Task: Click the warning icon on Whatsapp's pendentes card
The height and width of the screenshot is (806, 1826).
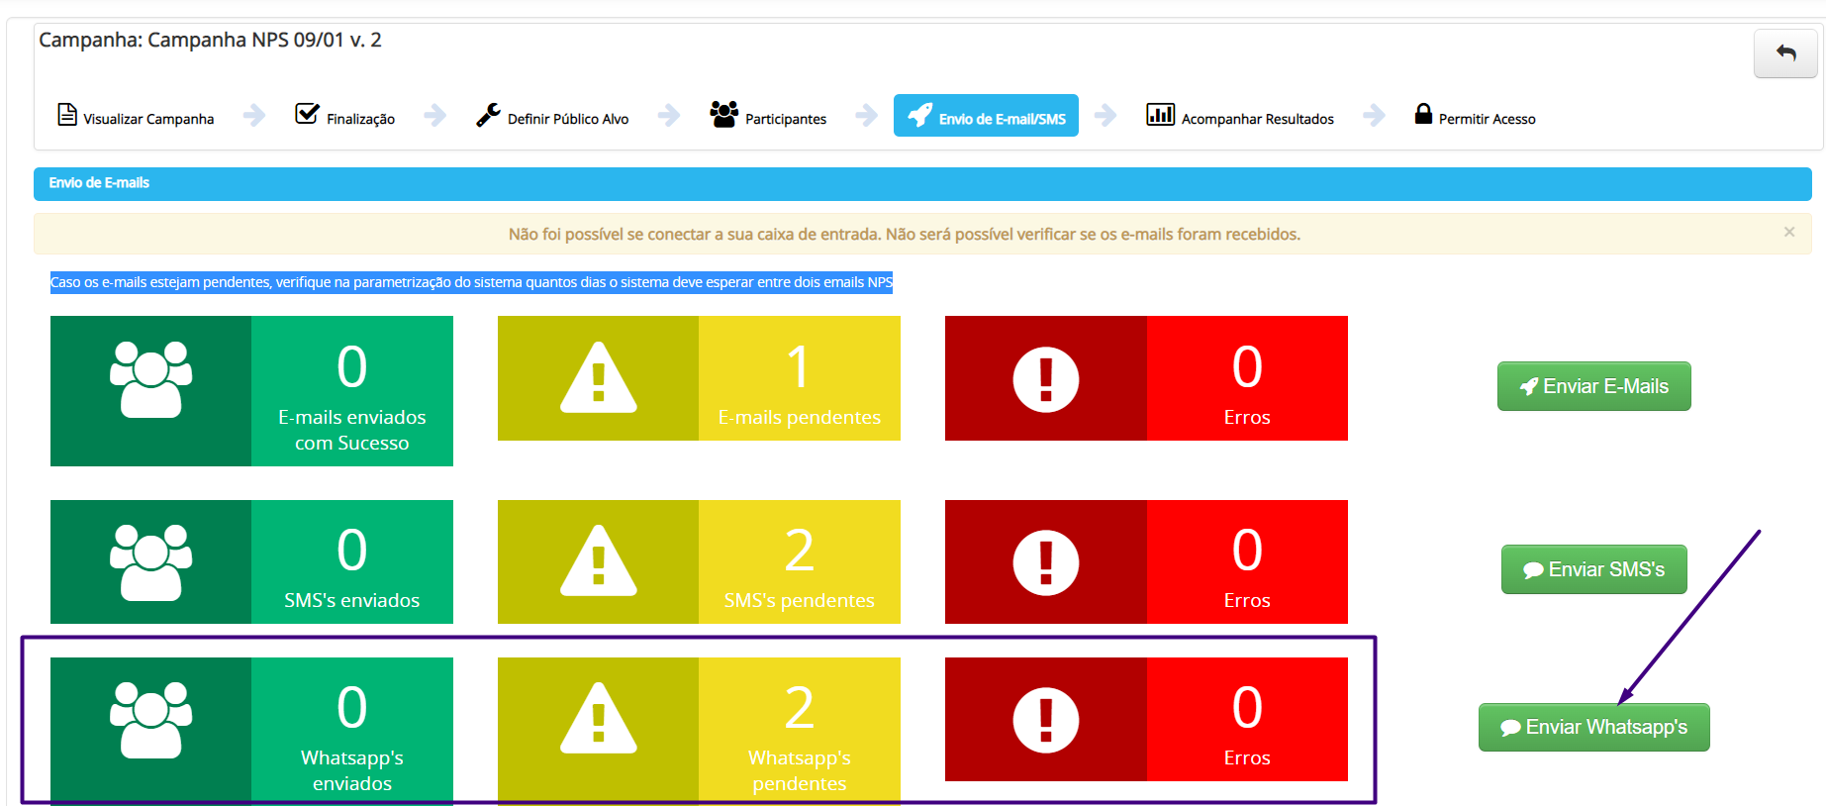Action: 598,718
